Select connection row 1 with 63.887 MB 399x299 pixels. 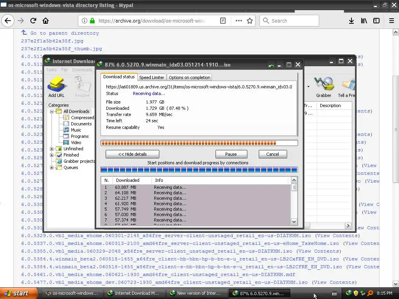point(196,187)
